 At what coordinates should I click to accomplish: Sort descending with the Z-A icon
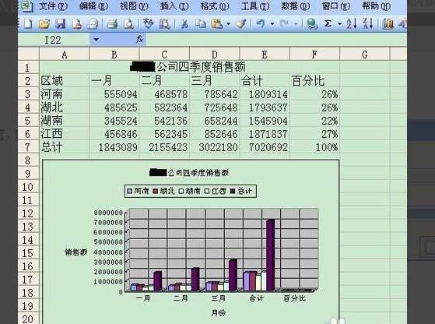click(368, 24)
